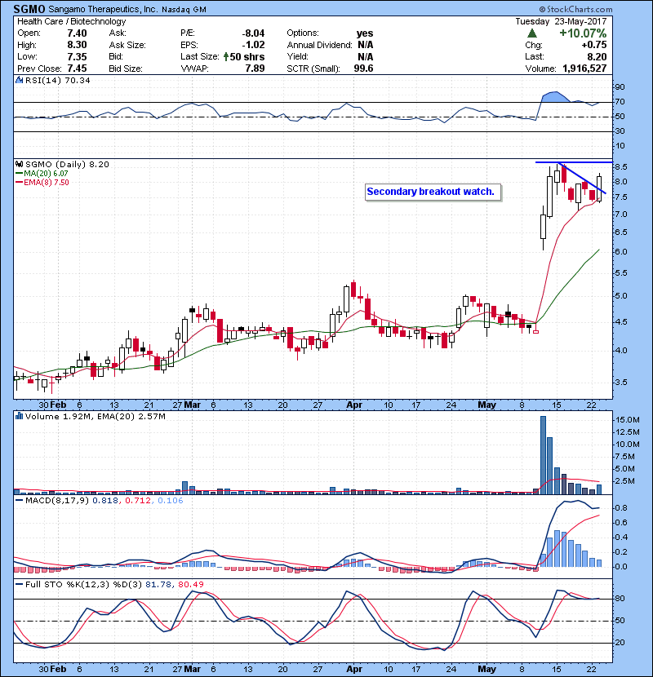
Task: Select the SGMO ticker symbol in the header
Action: click(29, 9)
